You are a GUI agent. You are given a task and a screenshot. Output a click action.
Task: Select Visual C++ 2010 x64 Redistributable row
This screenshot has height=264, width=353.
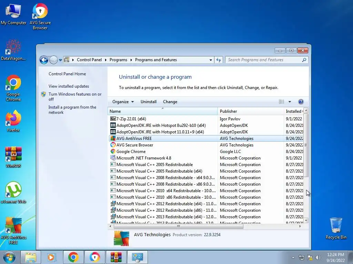click(206, 190)
